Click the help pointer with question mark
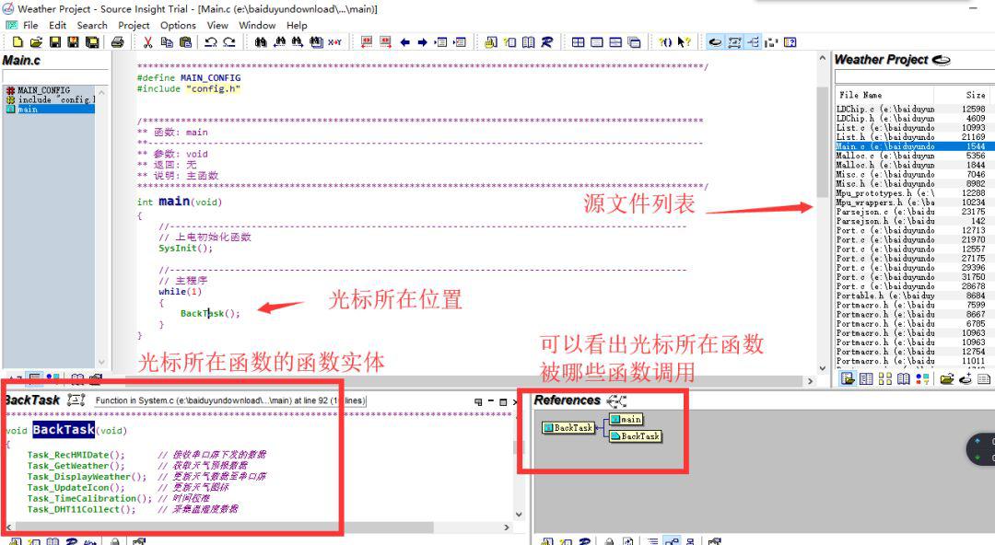Screen dimensions: 995x545 click(x=684, y=42)
